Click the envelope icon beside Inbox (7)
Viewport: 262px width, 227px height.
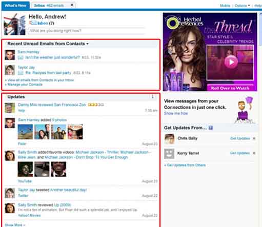pos(33,23)
